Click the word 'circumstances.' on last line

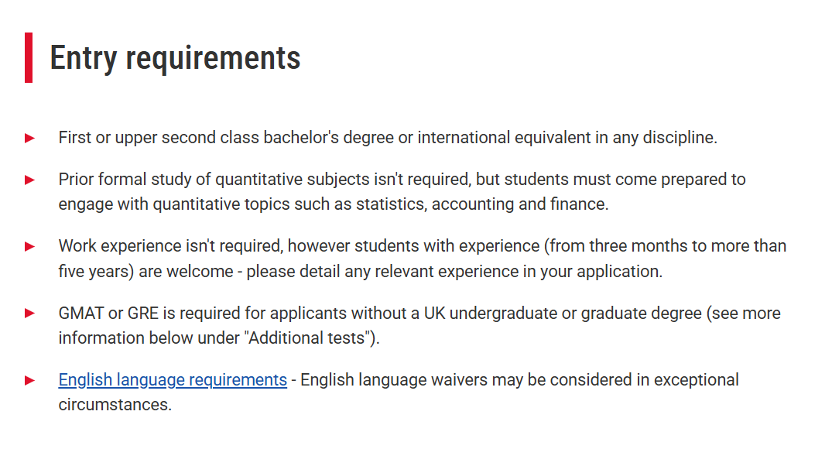(x=115, y=405)
